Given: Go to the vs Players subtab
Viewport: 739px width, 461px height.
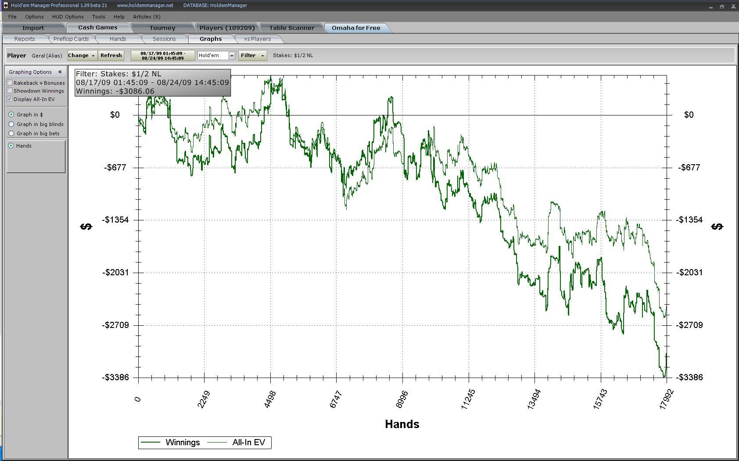Looking at the screenshot, I should (257, 39).
